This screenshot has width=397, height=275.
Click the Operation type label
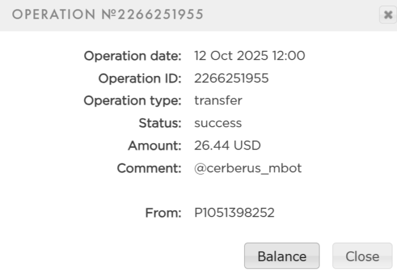point(133,100)
